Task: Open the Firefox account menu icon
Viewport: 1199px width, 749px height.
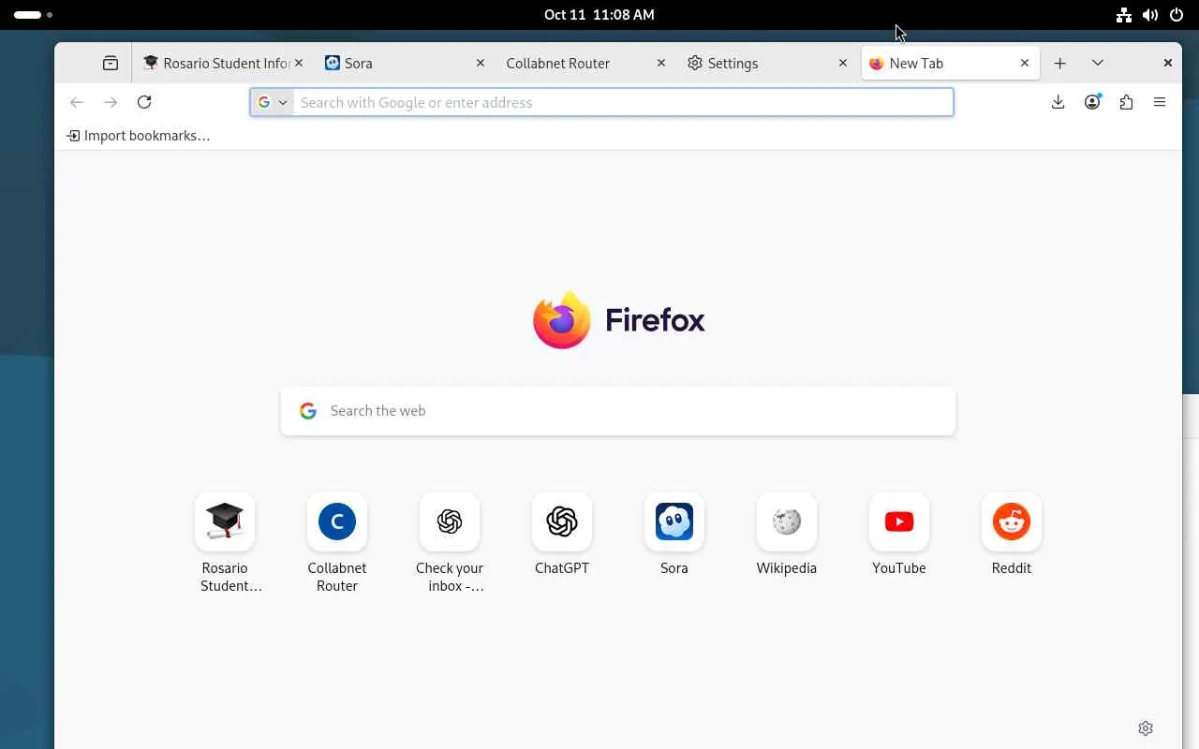Action: pos(1092,102)
